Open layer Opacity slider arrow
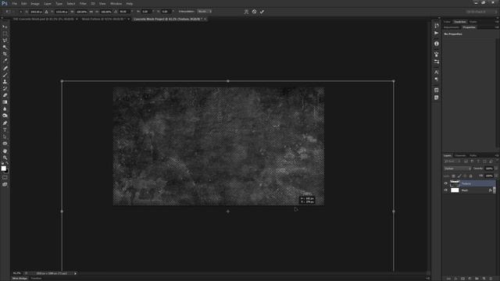Screen dimensions: 500x281 coord(496,169)
